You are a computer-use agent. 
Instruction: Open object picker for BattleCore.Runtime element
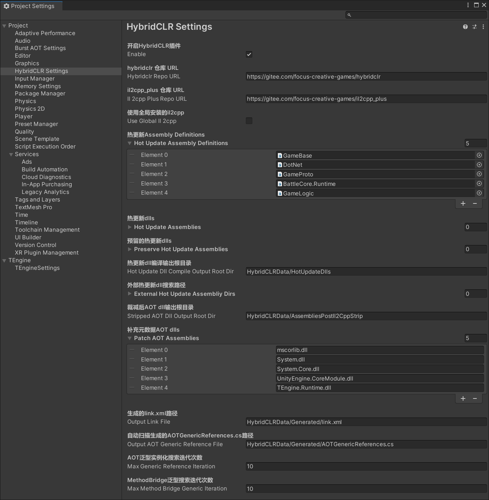point(479,184)
